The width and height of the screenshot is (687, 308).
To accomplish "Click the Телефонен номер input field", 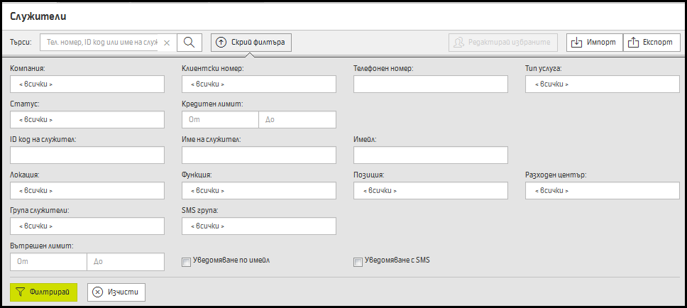I will point(431,84).
